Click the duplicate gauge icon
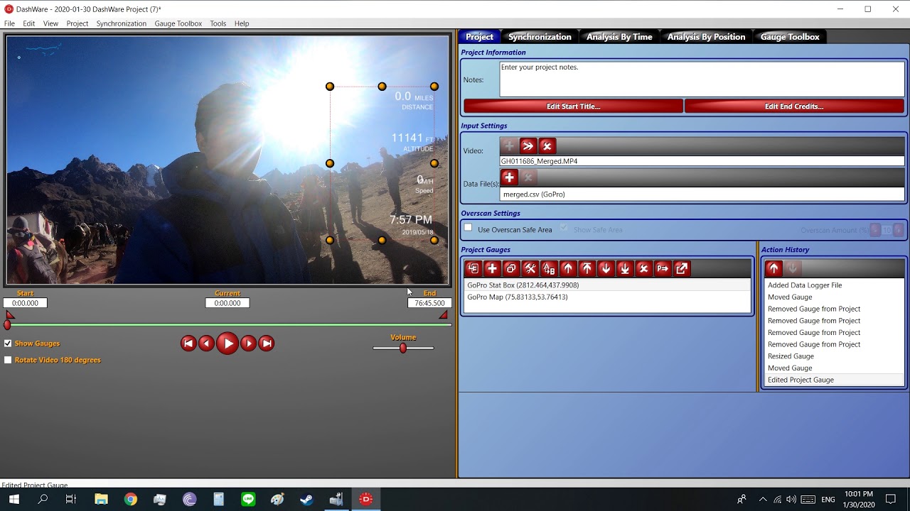 click(510, 268)
